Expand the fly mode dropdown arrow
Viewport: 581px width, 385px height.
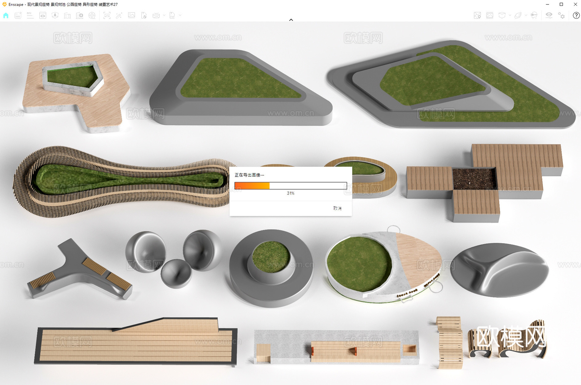coord(526,15)
